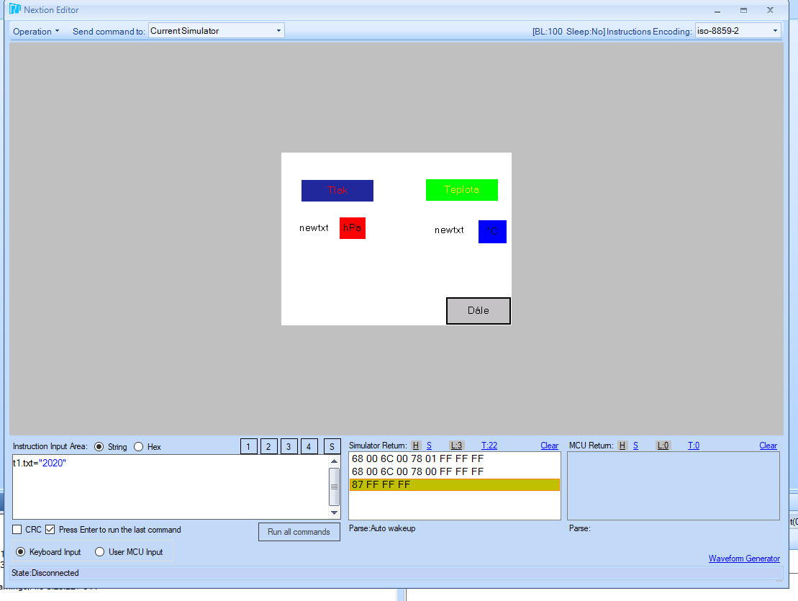Screen dimensions: 798x601
Task: Click the Dále button in the simulator
Action: (x=479, y=311)
